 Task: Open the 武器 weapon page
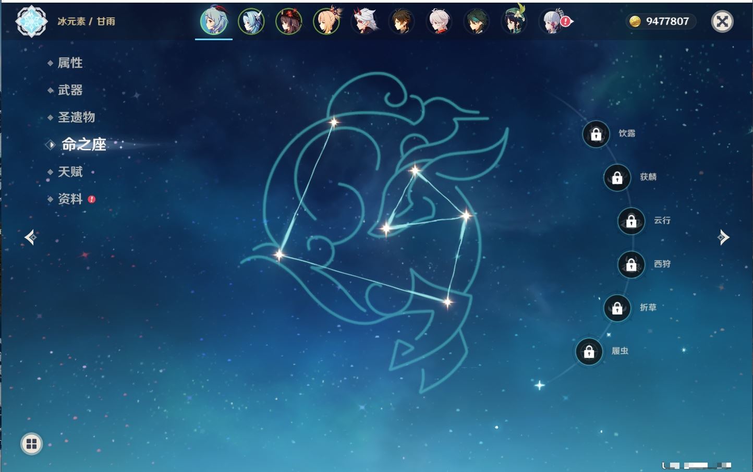coord(70,90)
